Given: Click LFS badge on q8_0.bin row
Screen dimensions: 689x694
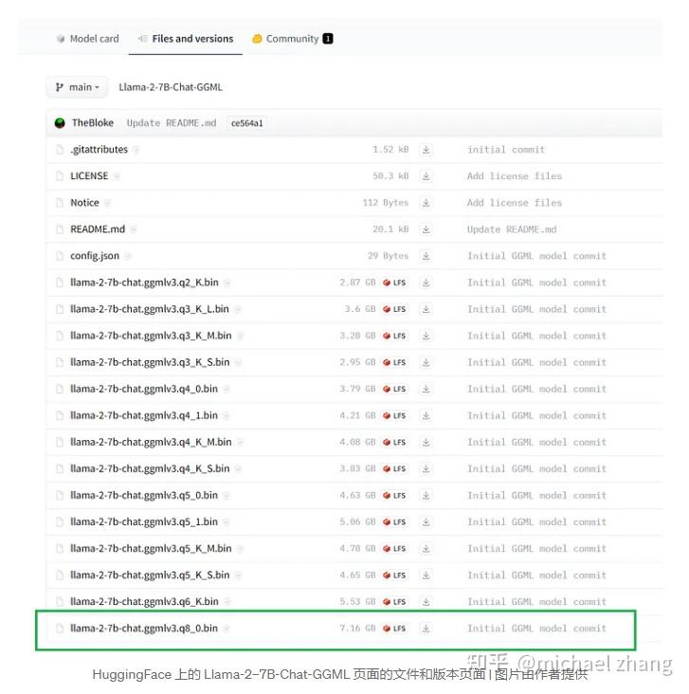Looking at the screenshot, I should point(394,628).
